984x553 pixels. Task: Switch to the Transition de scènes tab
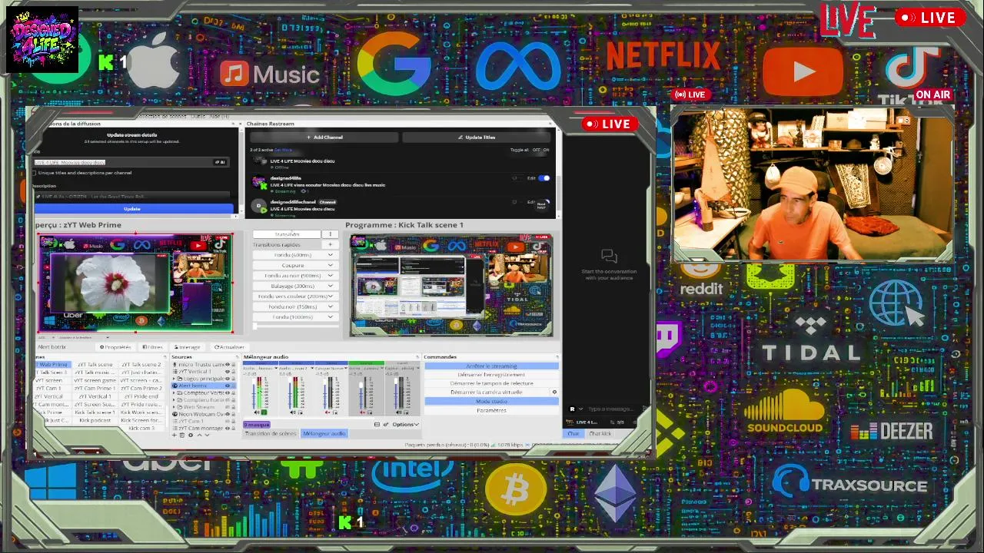(271, 434)
